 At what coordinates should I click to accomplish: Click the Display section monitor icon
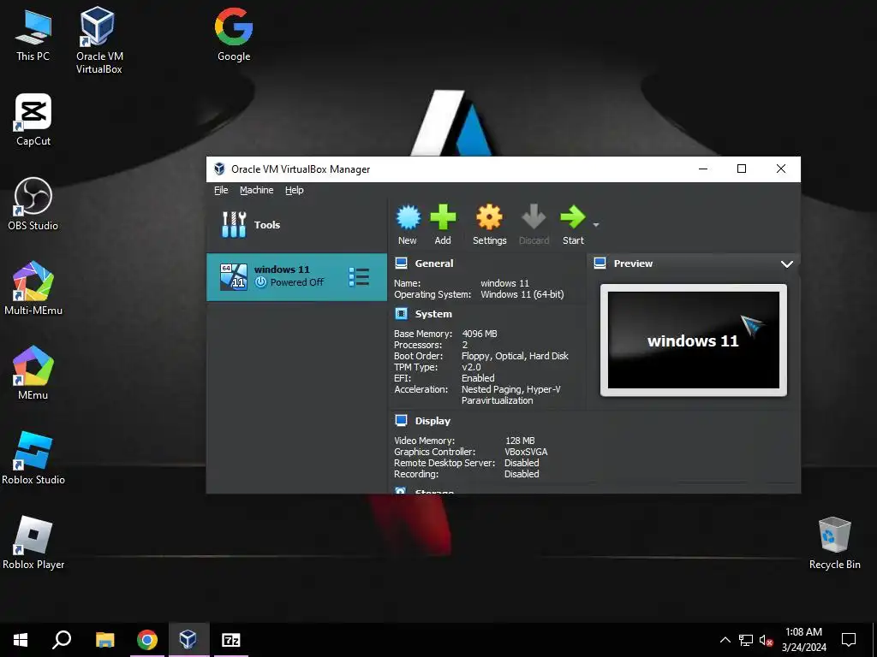tap(401, 421)
